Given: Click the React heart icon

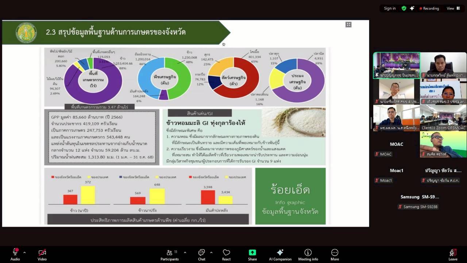Looking at the screenshot, I should (x=226, y=255).
